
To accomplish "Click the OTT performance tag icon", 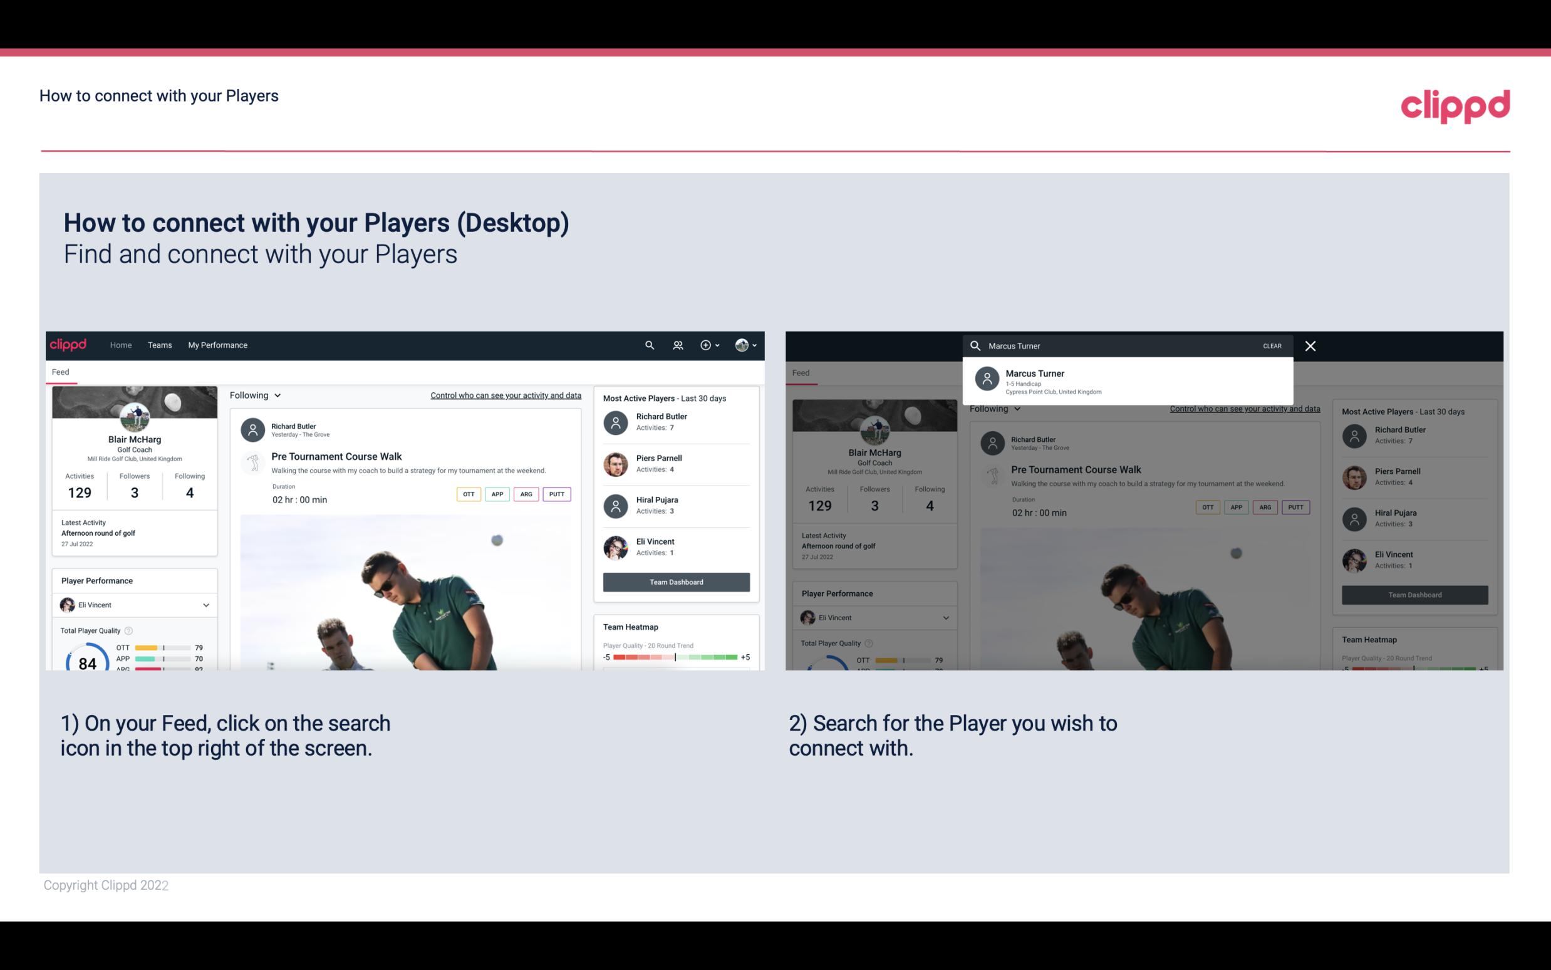I will coord(467,494).
